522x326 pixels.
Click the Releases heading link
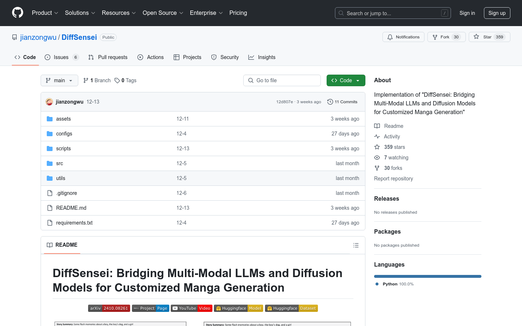coord(386,198)
